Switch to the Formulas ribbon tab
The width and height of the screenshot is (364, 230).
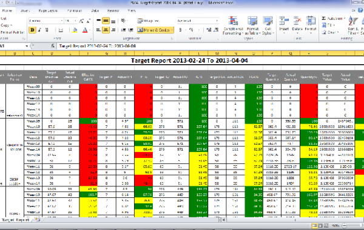click(x=75, y=11)
